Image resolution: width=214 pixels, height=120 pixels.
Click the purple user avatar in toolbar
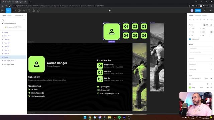tap(192, 11)
